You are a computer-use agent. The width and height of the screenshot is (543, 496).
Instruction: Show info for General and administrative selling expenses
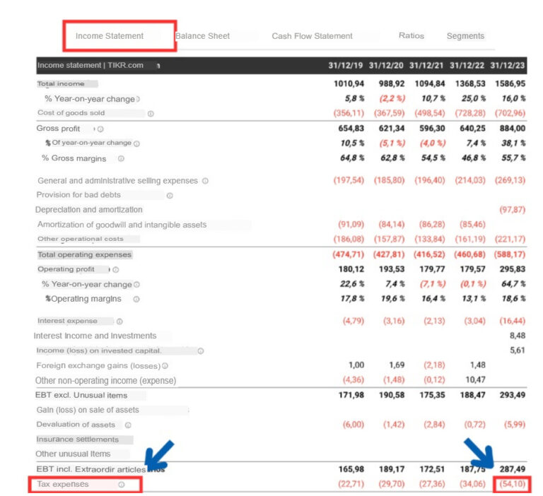(205, 181)
